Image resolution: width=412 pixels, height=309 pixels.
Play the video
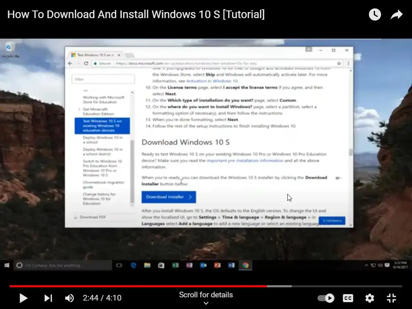click(x=23, y=298)
